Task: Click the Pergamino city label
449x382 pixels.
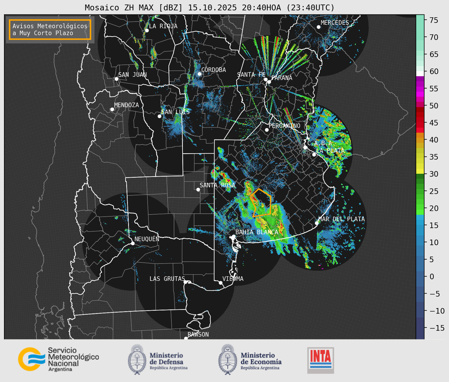Action: (284, 126)
